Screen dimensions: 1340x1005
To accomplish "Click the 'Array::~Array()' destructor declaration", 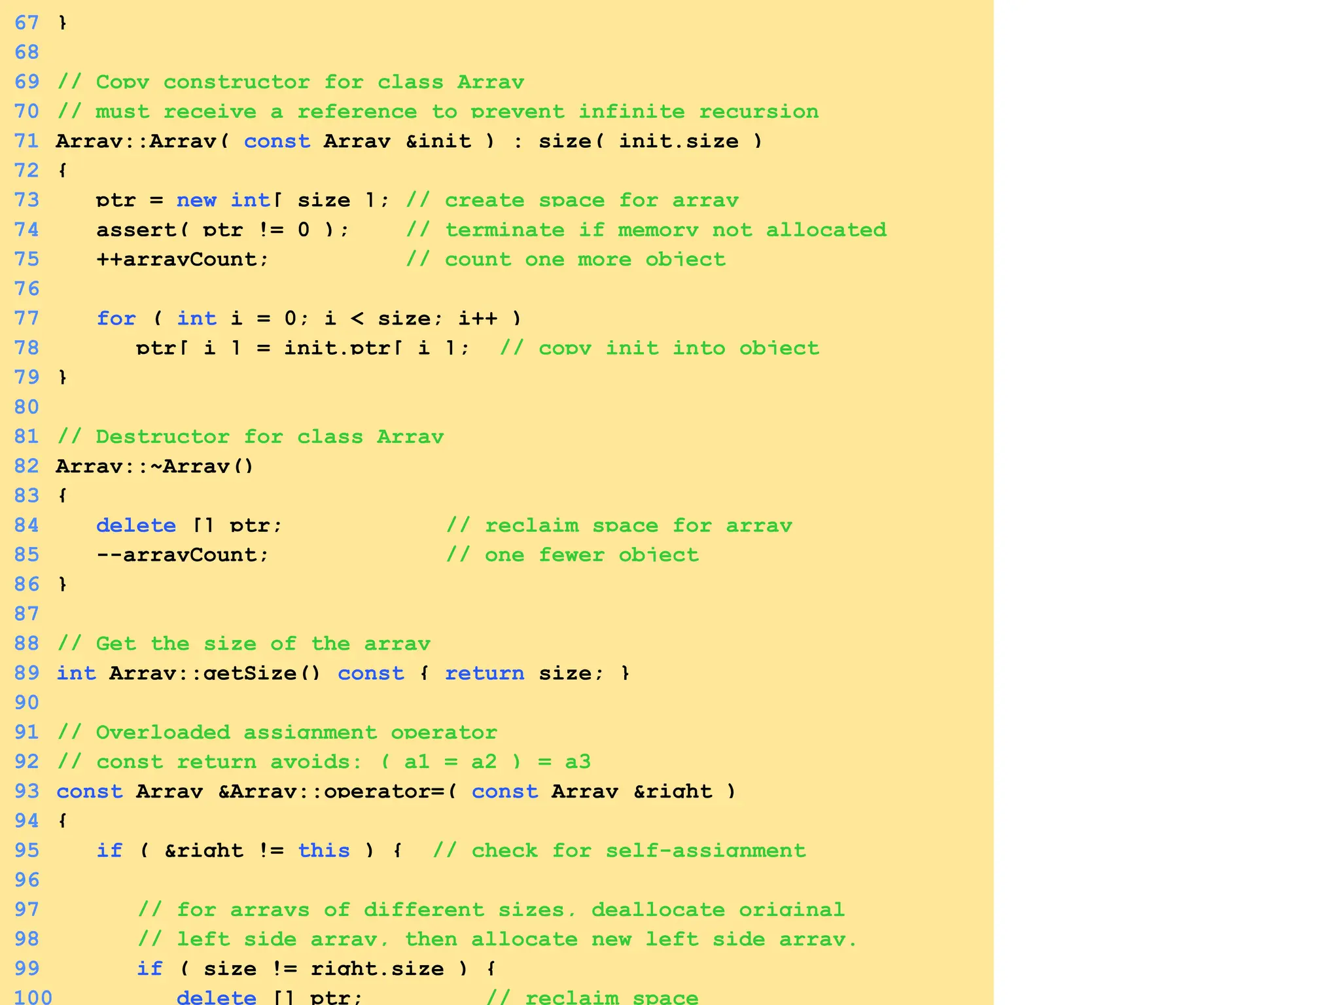I will point(154,466).
